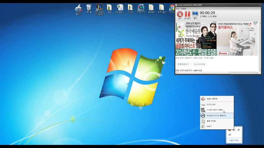Viewport: 264px width, 148px height.
Task: Click the 오소프트이동 button
Action: point(199,64)
